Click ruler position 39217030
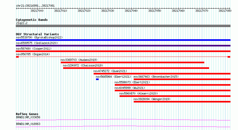Screen dimensions: 238x130 click(108, 11)
